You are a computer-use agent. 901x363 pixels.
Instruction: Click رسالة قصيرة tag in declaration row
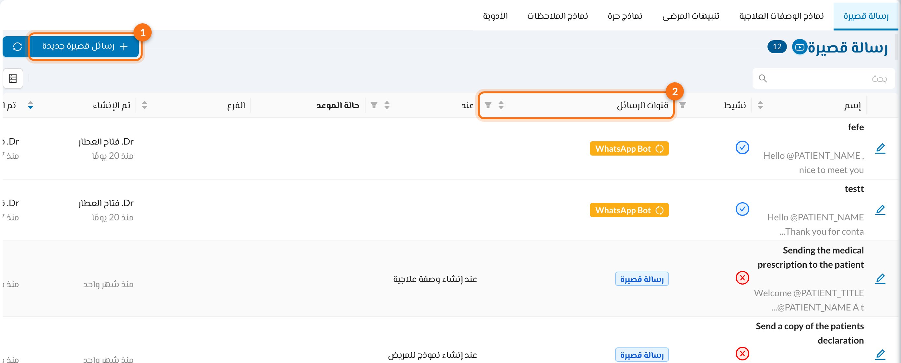pyautogui.click(x=642, y=355)
